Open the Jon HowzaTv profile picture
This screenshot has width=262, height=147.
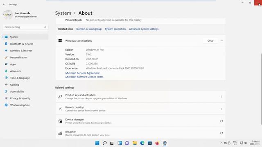pyautogui.click(x=7, y=15)
